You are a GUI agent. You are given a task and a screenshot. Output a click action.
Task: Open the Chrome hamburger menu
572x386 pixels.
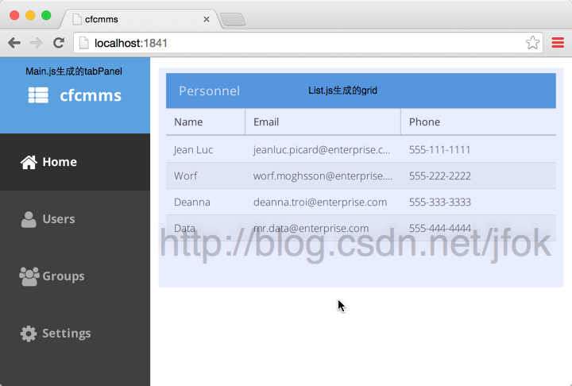[x=558, y=43]
